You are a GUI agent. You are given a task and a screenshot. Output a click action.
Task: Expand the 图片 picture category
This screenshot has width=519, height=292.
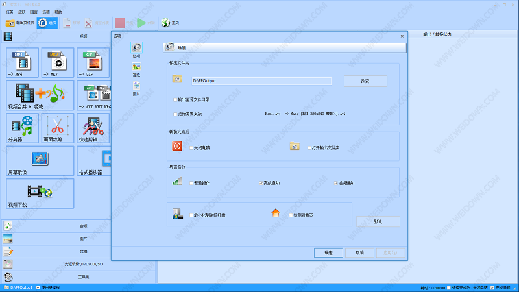[x=78, y=238]
